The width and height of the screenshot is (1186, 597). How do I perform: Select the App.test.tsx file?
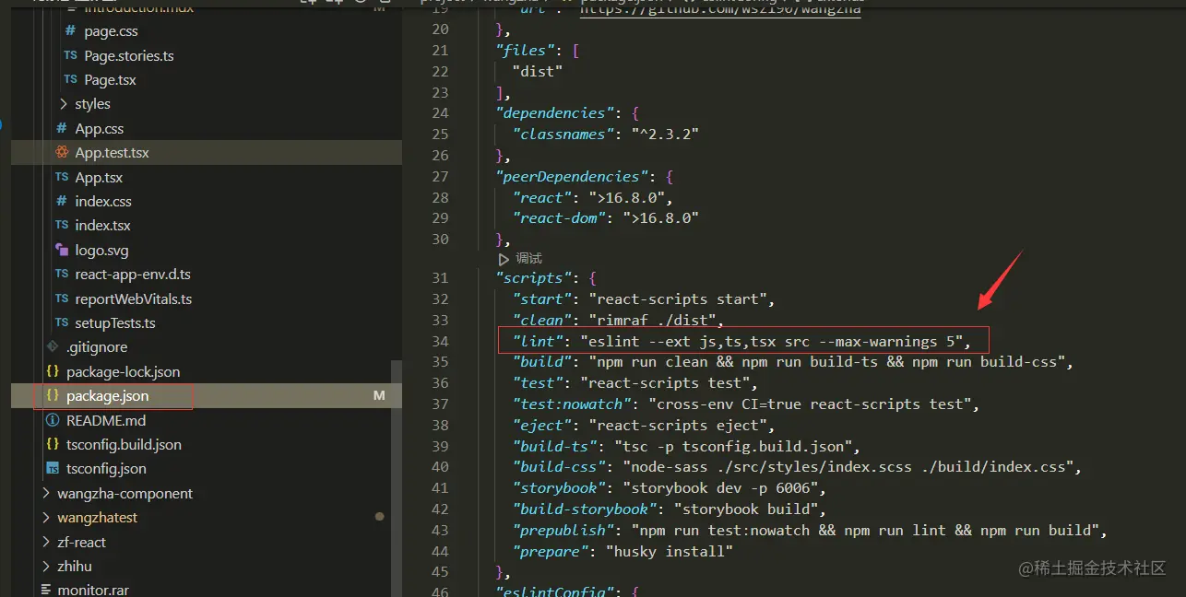113,152
